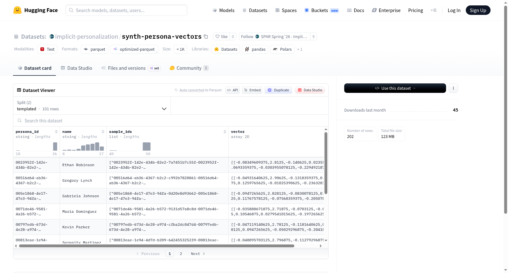
Task: Follow SPAR Spring '26 organization
Action: point(274,36)
